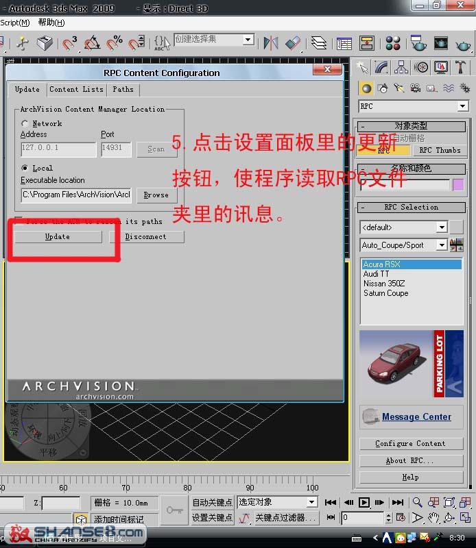
Task: Select the Align tool
Action: tap(293, 43)
